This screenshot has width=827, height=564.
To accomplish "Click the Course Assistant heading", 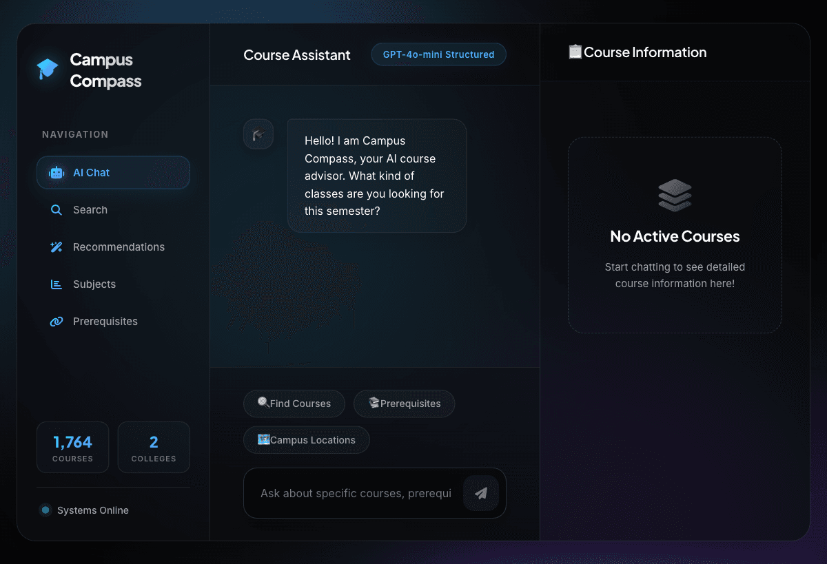I will [297, 55].
